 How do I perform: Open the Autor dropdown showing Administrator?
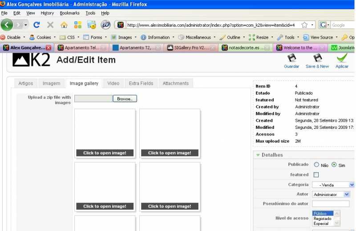(x=331, y=194)
